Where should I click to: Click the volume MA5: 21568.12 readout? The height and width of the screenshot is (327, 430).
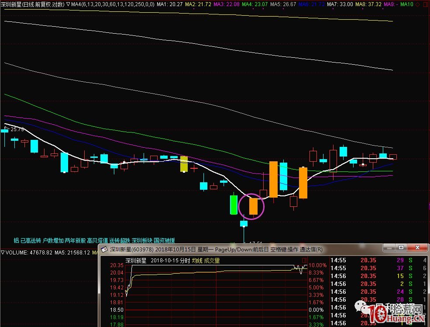tap(72, 252)
